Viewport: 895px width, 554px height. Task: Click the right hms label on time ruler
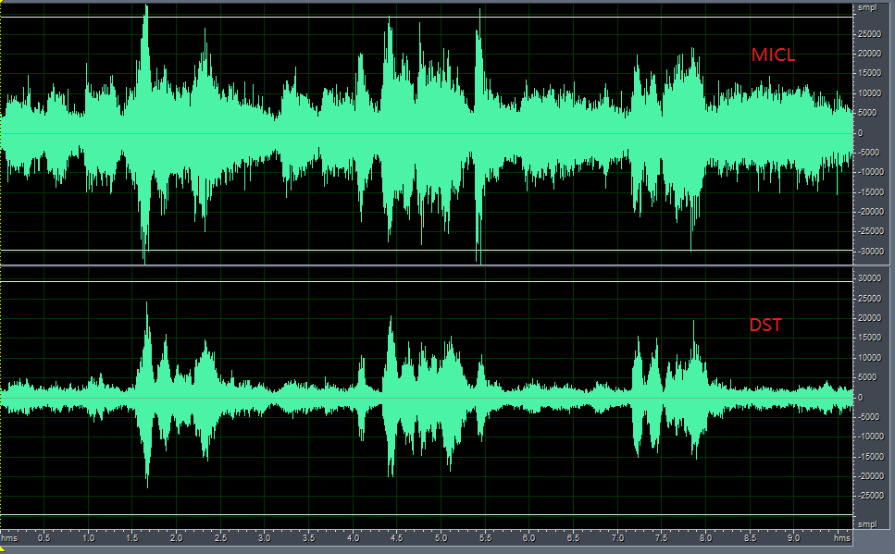click(x=842, y=538)
